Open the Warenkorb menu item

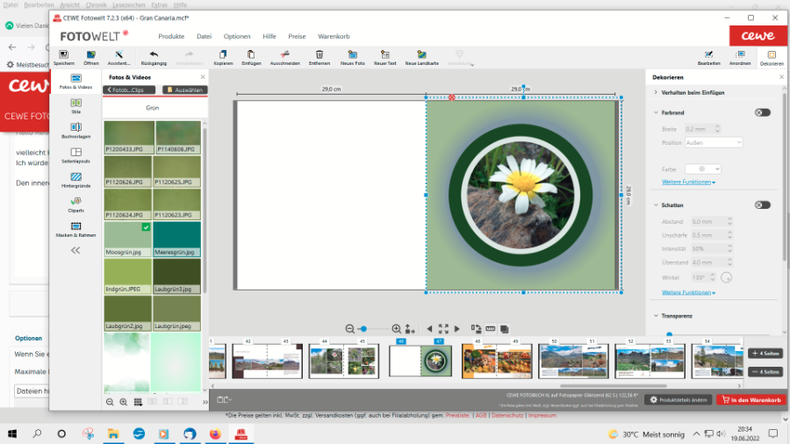tap(334, 36)
